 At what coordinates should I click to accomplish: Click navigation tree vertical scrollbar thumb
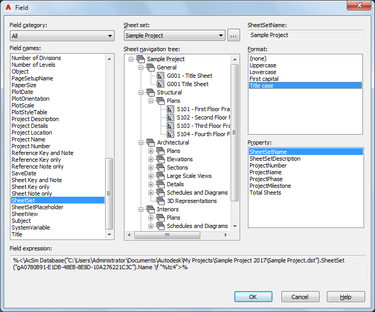click(235, 133)
